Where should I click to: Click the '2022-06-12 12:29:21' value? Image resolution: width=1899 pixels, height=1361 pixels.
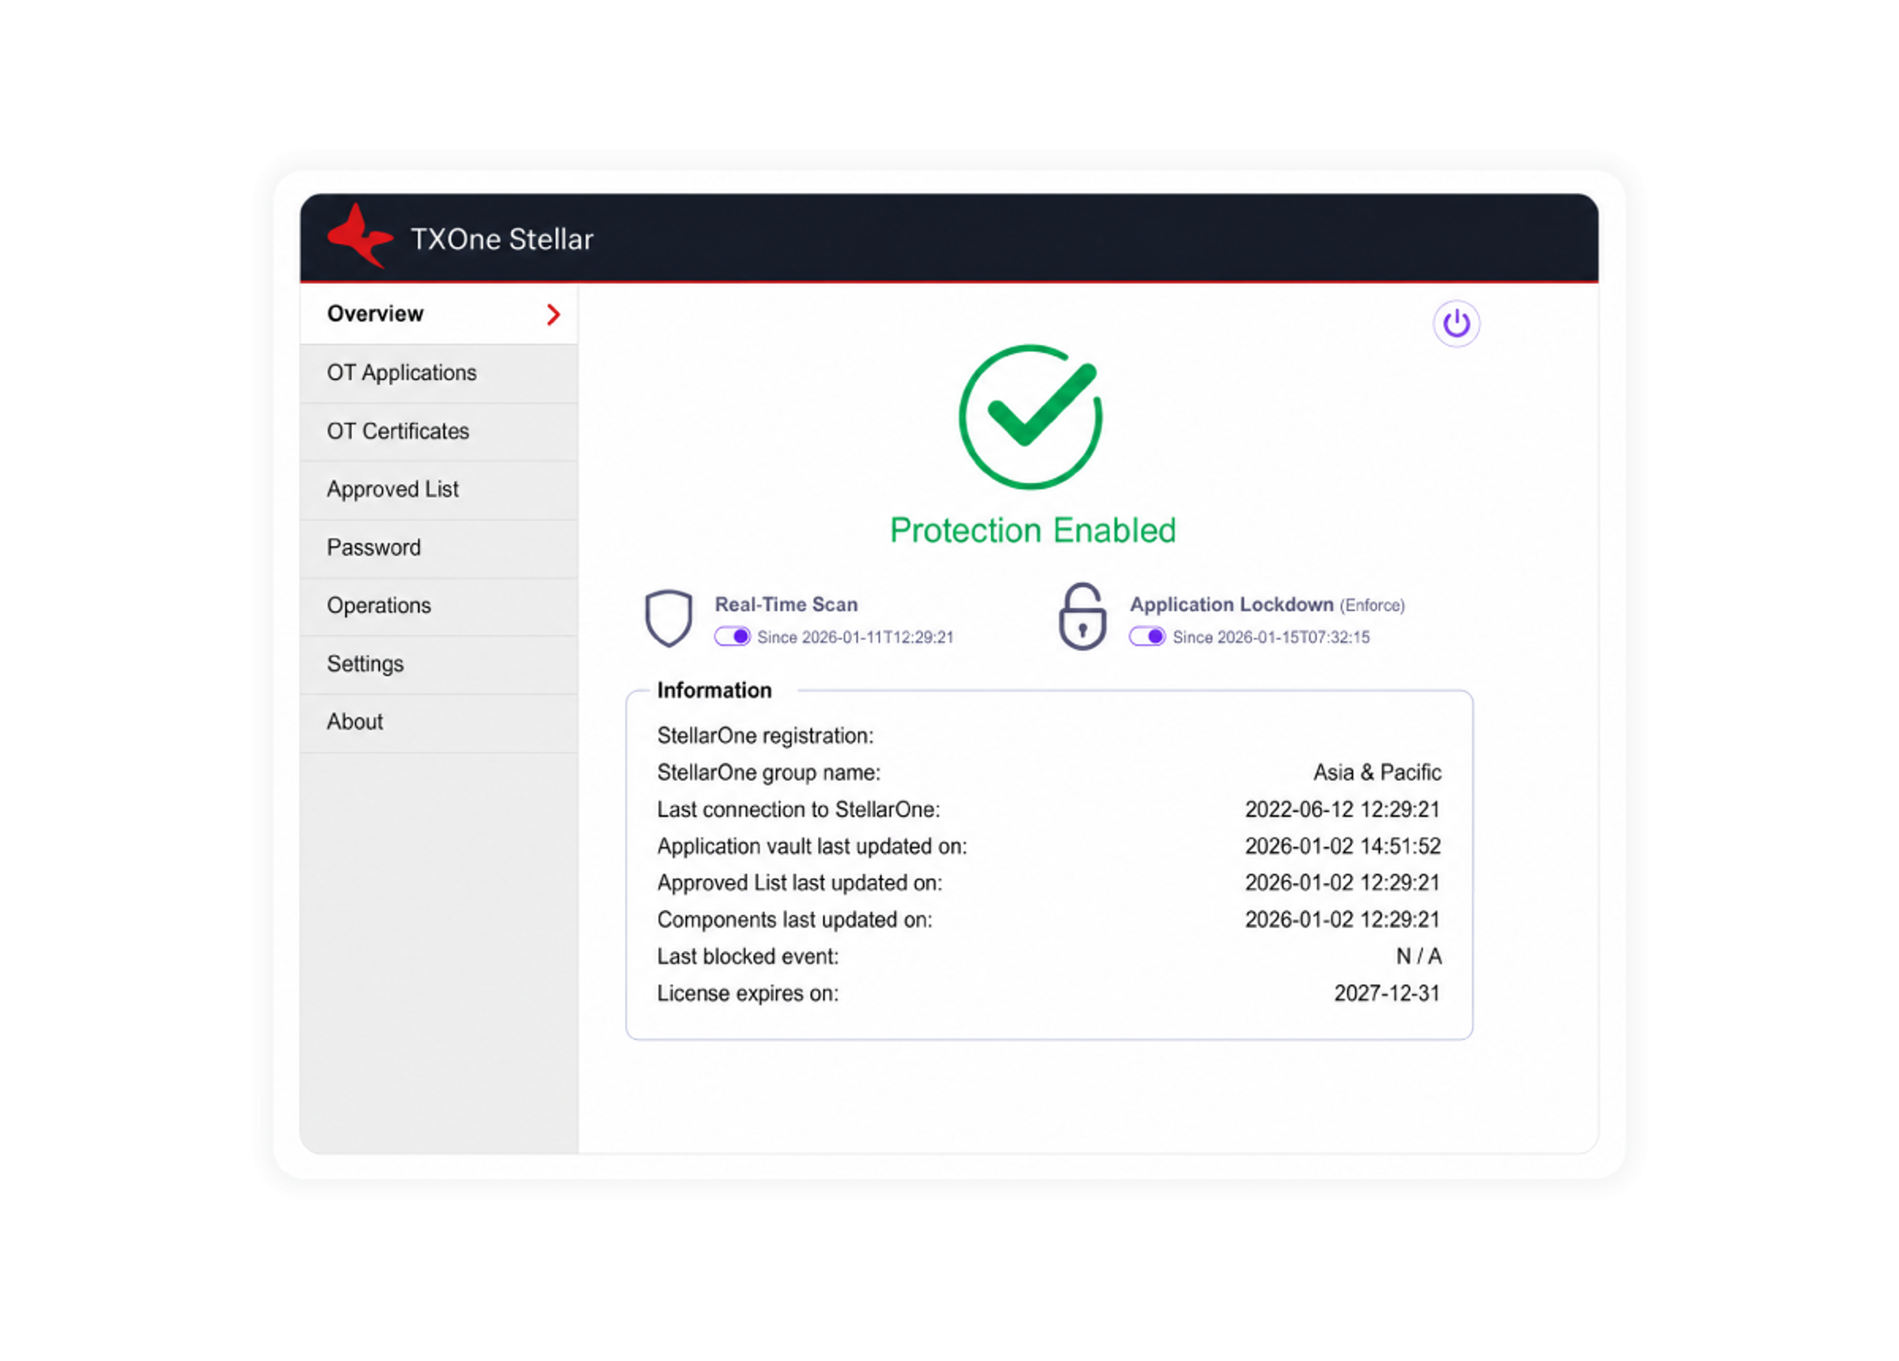click(x=1342, y=810)
